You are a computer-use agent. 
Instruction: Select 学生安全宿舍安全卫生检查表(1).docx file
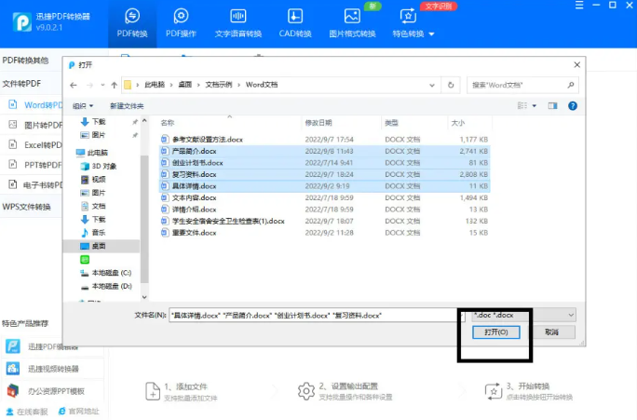(x=324, y=222)
